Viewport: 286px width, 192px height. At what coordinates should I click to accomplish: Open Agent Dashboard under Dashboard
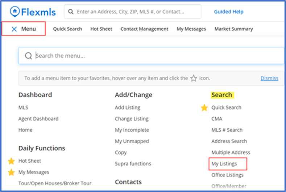[38, 119]
